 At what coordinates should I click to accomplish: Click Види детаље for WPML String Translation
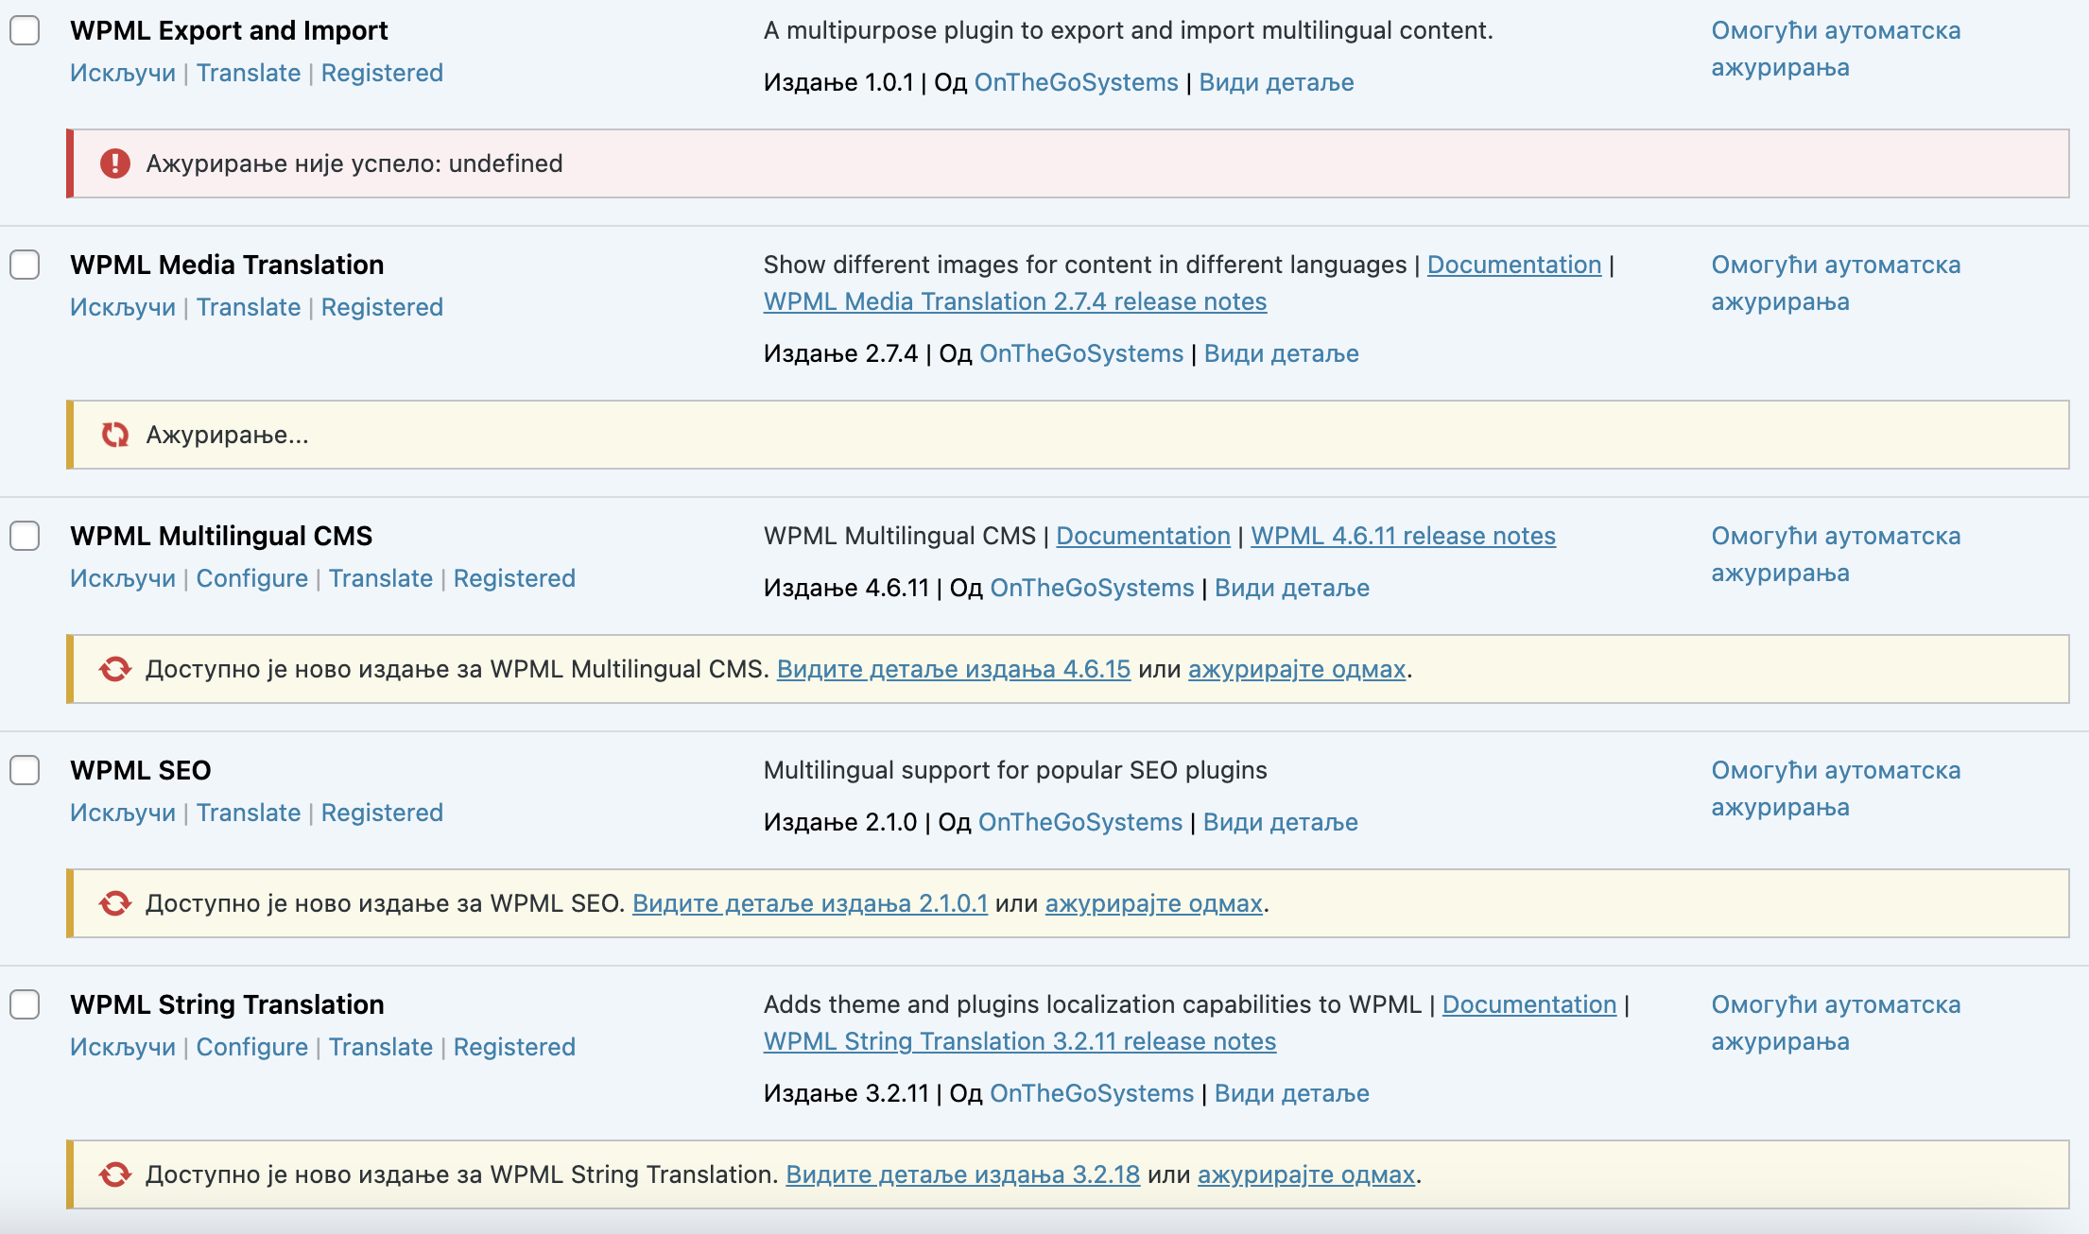click(1292, 1093)
